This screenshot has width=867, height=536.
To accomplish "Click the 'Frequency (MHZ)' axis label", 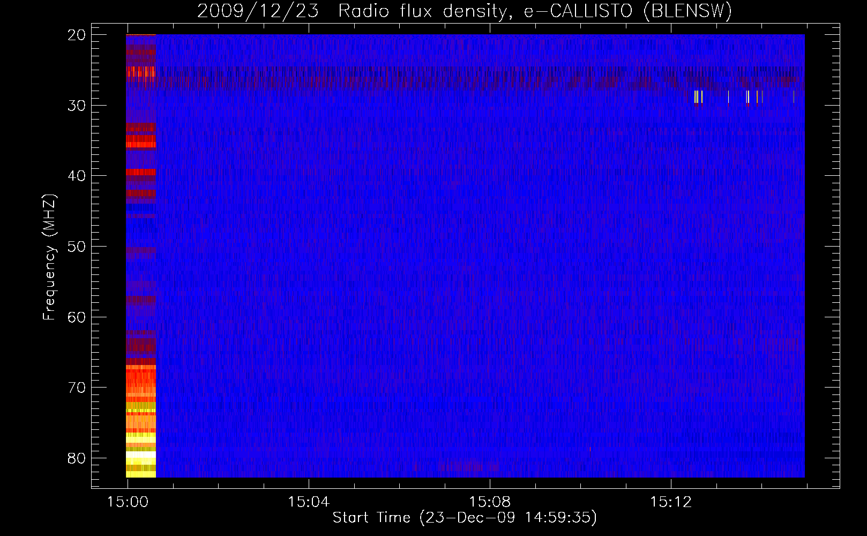I will (x=49, y=257).
